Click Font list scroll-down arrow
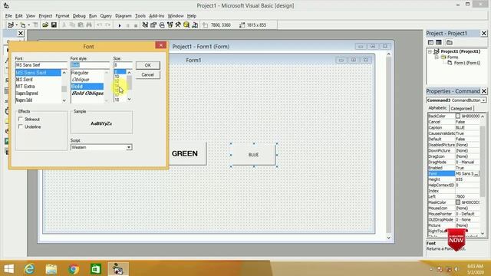The height and width of the screenshot is (276, 491). 64,100
